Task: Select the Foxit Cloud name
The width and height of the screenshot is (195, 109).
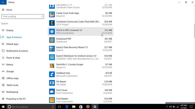Action: click(62, 90)
